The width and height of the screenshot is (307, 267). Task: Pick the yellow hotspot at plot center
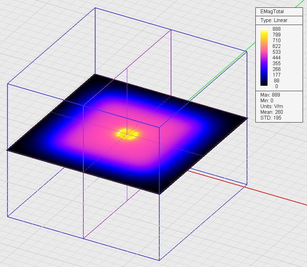[127, 134]
